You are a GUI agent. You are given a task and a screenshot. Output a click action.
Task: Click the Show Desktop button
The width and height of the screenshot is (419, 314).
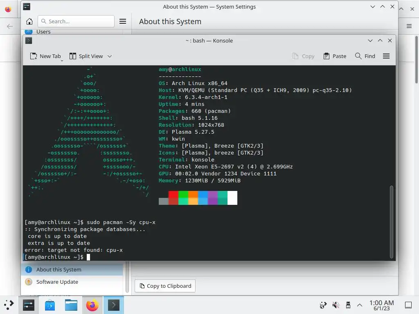coord(408,305)
